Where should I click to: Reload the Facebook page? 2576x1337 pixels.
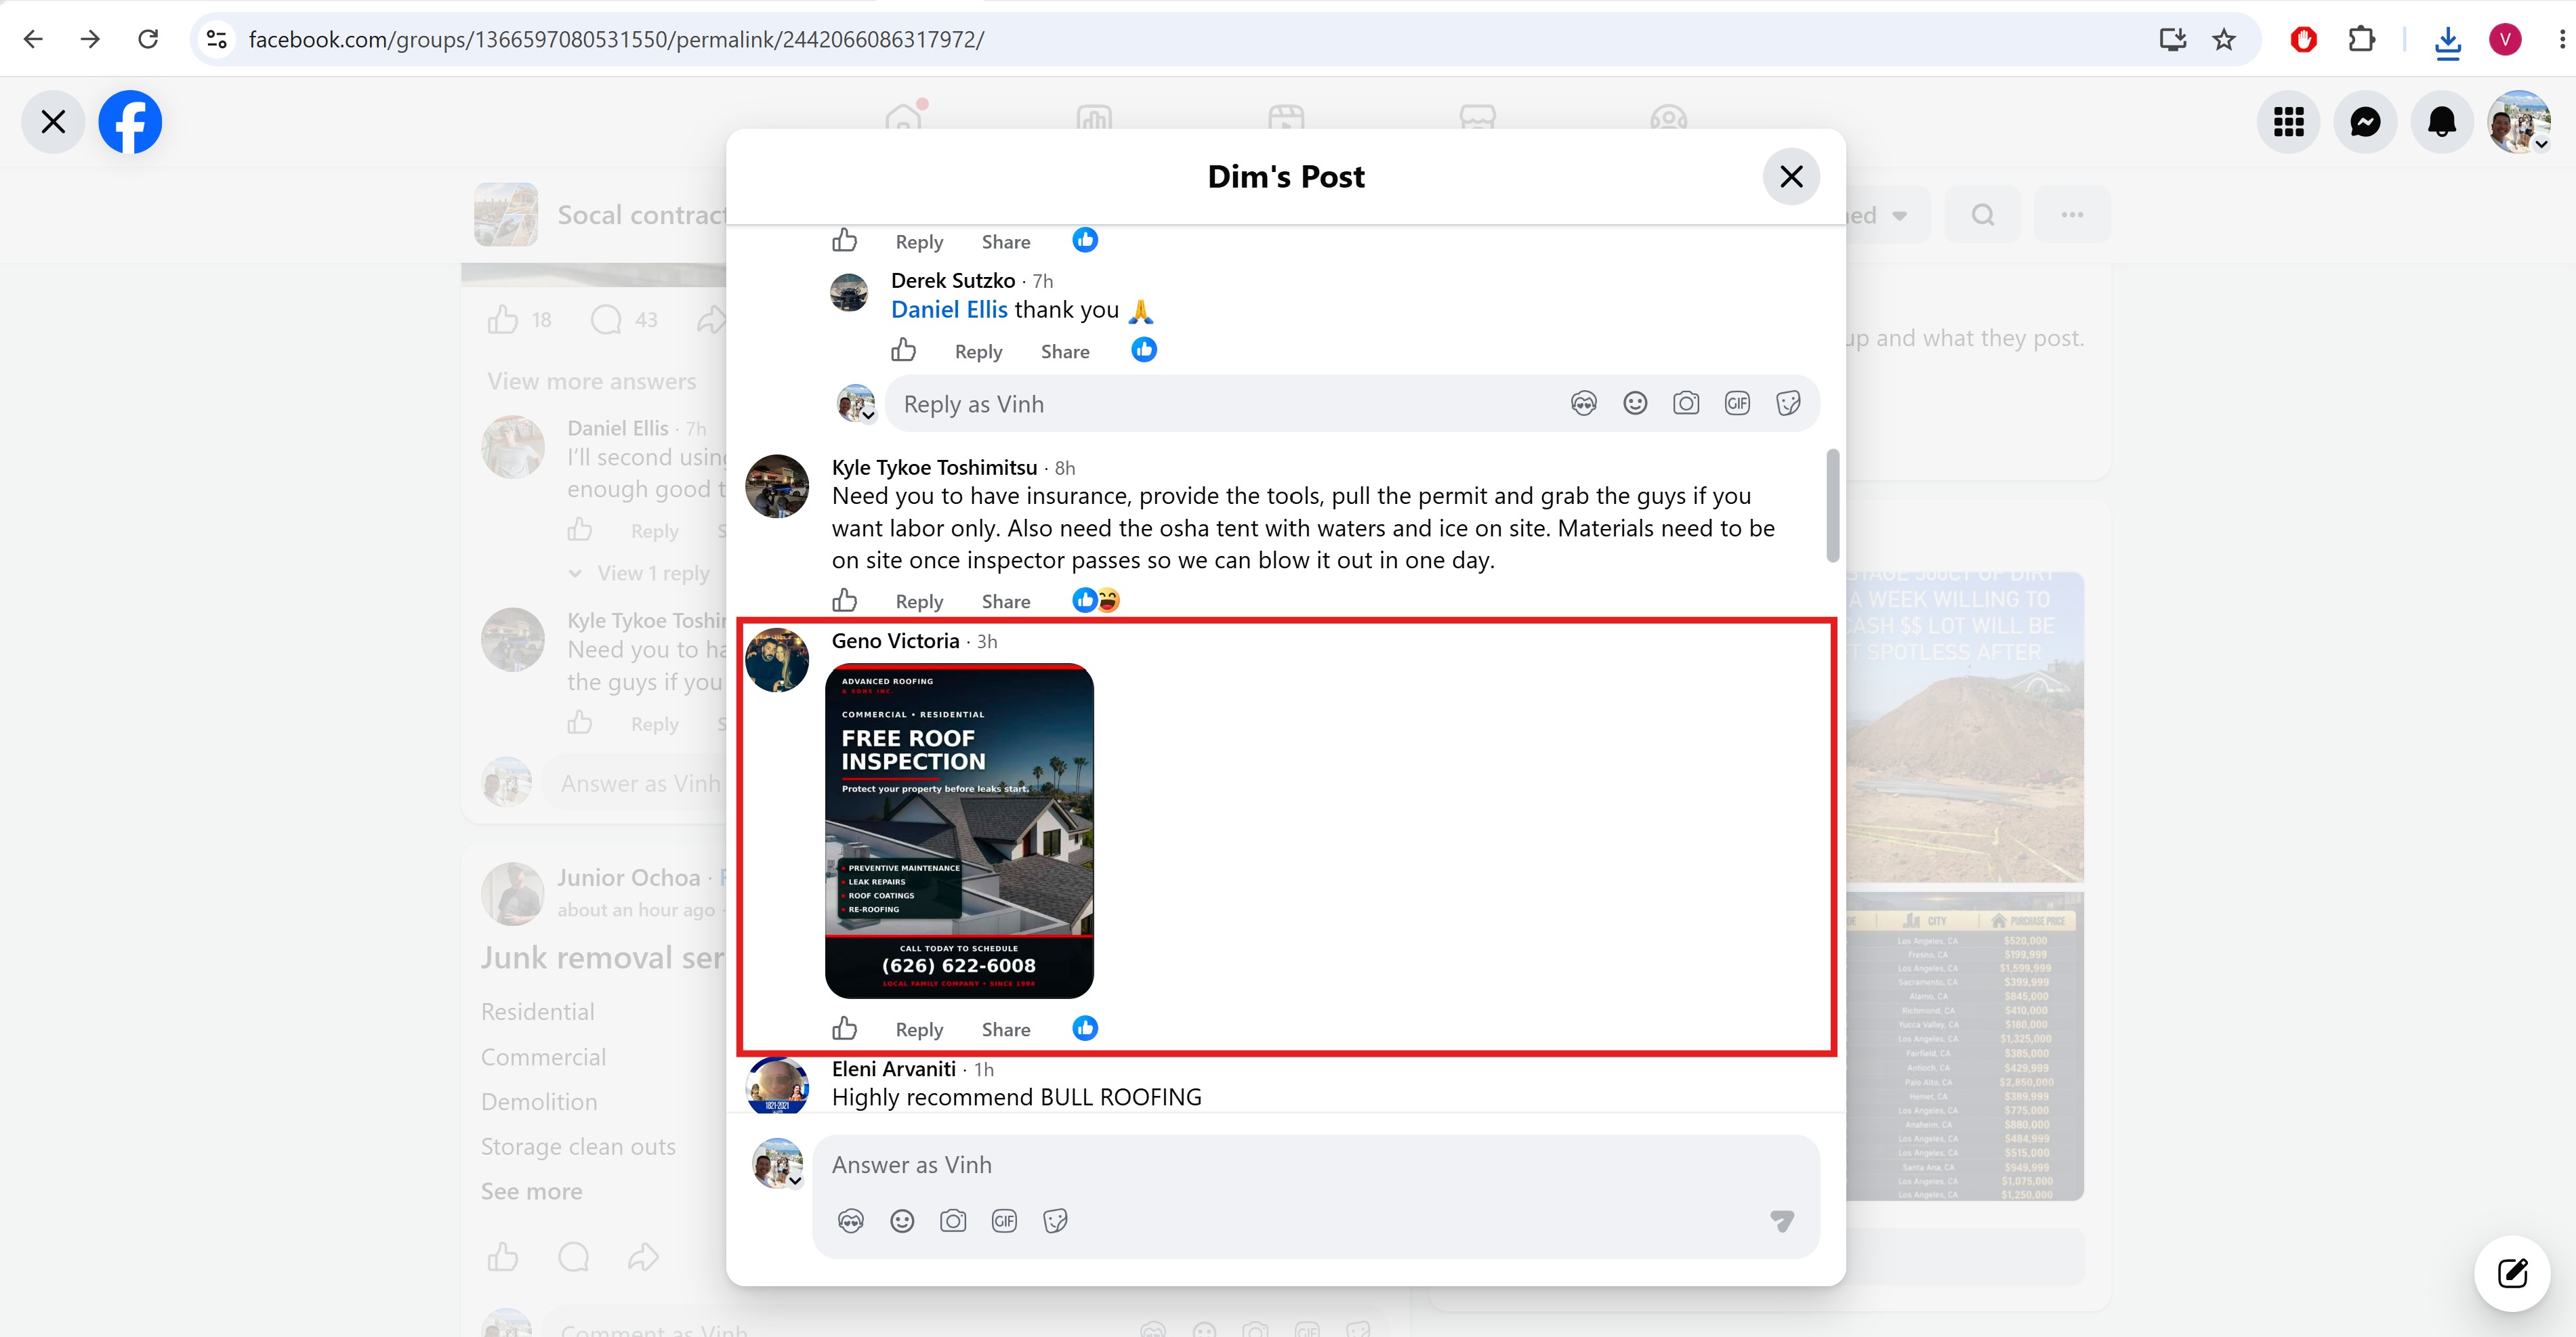coord(148,39)
